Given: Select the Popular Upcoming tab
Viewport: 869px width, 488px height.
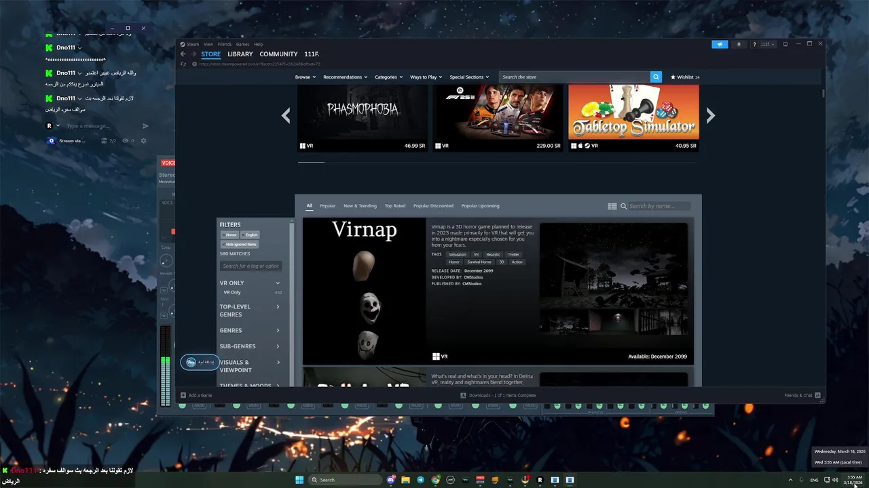Looking at the screenshot, I should click(x=480, y=206).
